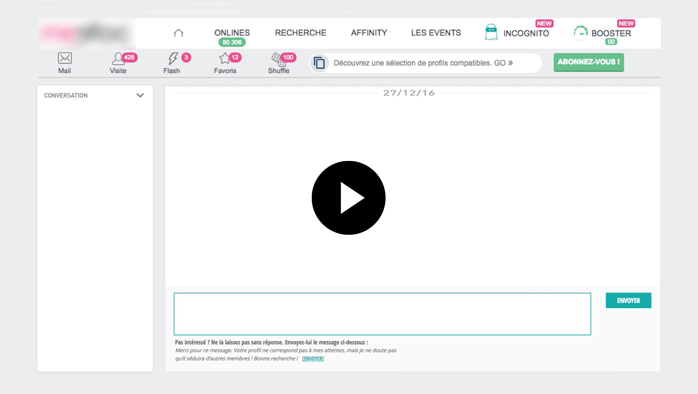Open the Affinity menu item
Screen dimensions: 698x394
coord(369,33)
